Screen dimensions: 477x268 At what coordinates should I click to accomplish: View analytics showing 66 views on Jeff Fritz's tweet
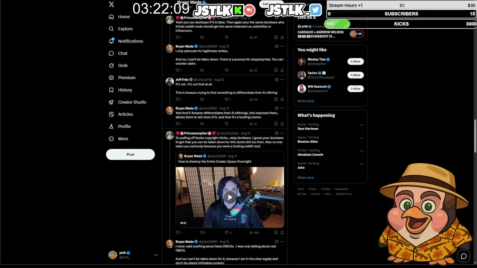tap(253, 99)
